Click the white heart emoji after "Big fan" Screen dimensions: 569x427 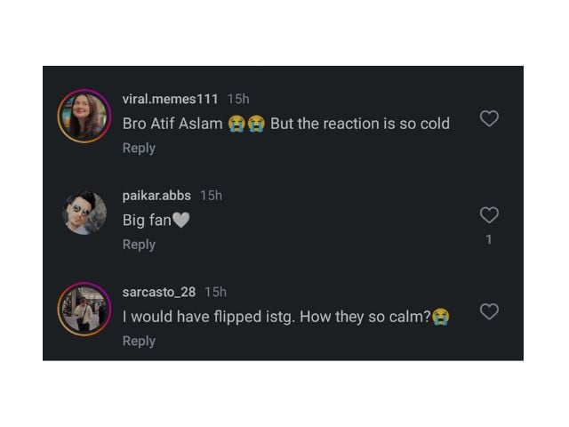point(180,221)
